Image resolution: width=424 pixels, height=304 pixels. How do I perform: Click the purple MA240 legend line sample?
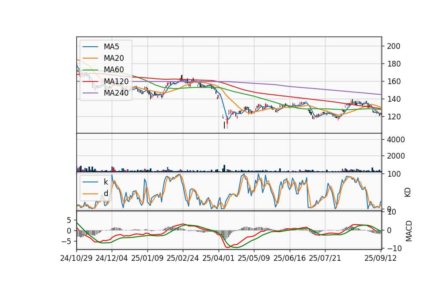tap(90, 93)
